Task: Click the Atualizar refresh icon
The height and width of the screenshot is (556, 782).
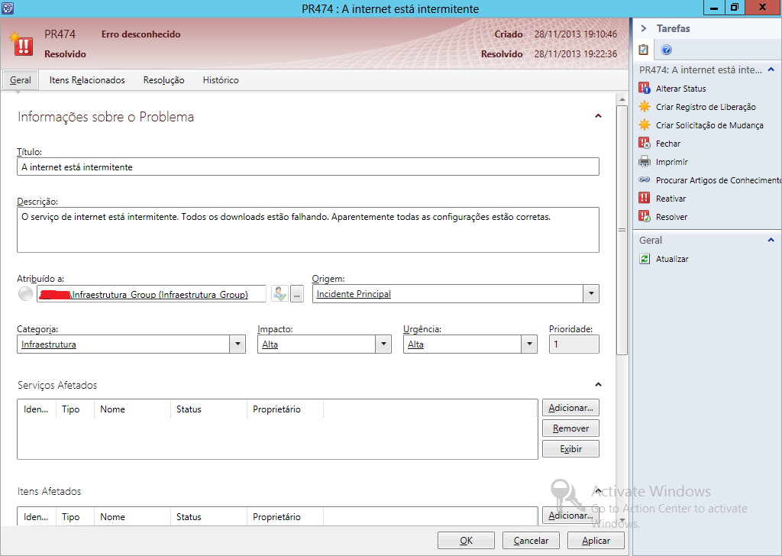Action: pos(645,259)
